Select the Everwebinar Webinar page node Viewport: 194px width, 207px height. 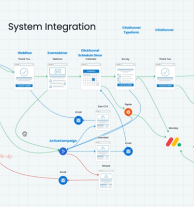[x=57, y=76]
